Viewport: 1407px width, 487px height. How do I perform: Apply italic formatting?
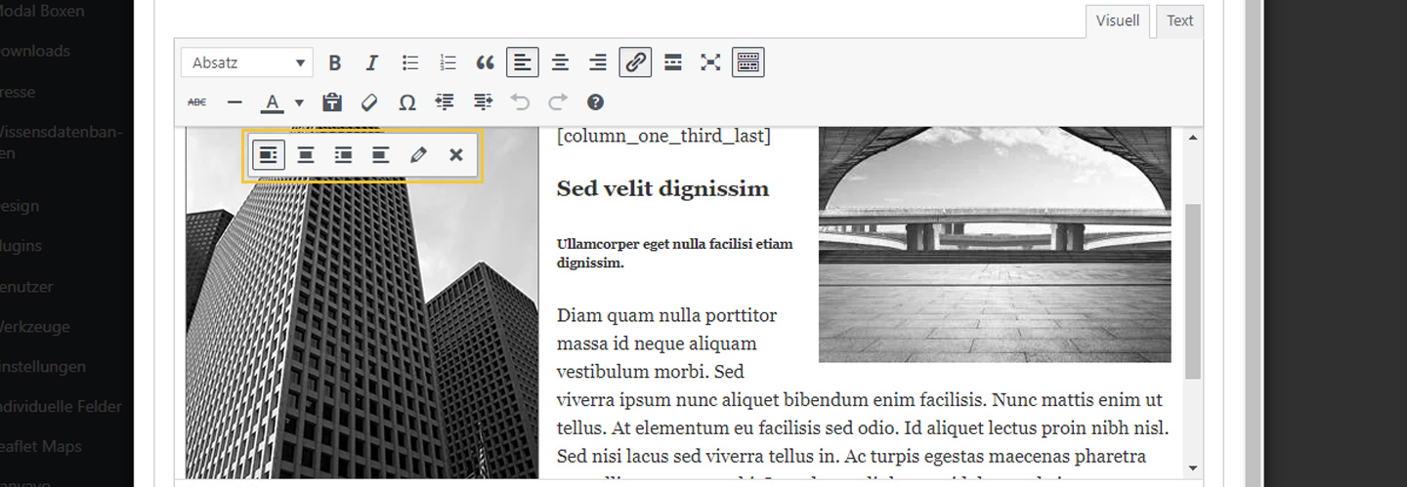371,63
